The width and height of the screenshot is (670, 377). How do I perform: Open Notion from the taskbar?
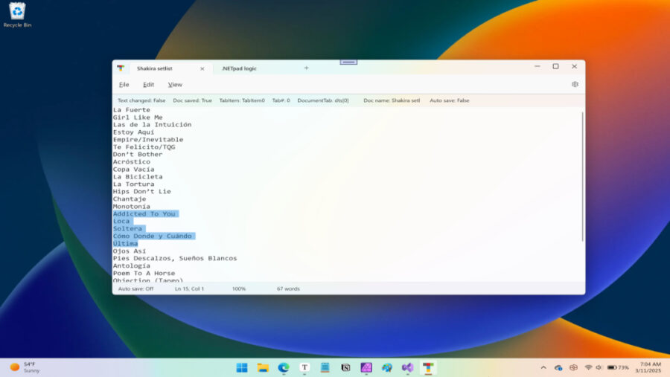[x=345, y=367]
